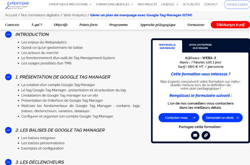Click 'Les enjeux du Webanalytics' bullet
250x165 pixels.
(44, 42)
